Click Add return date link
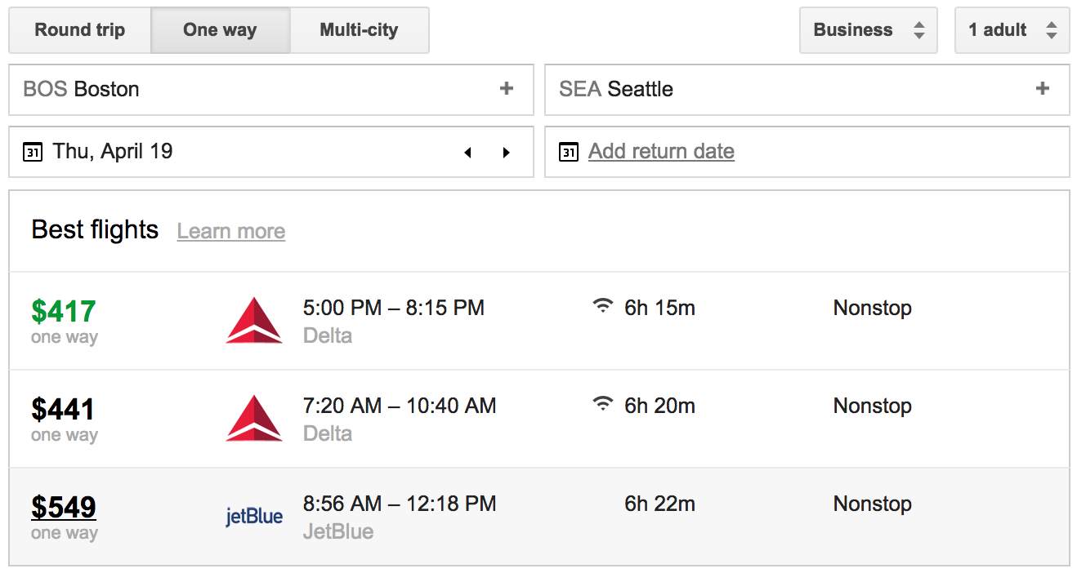 coord(661,152)
